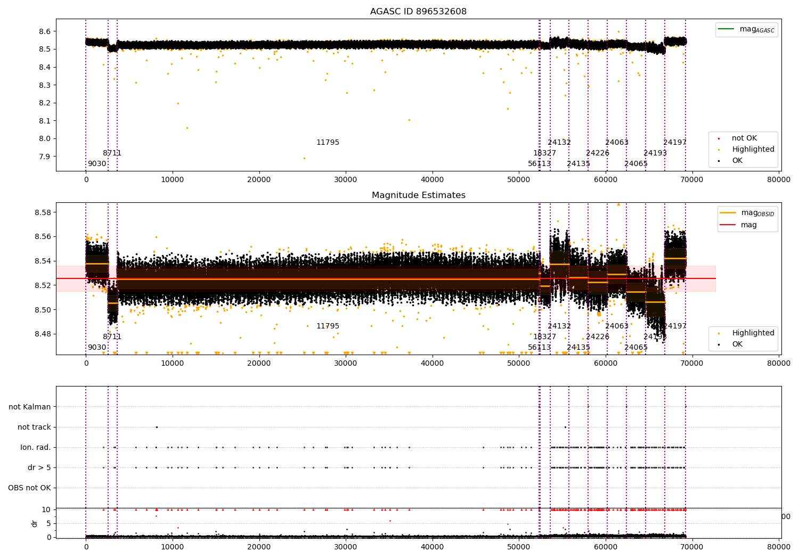Click x-axis tick '20000' under Magnitude Estimates plot

[259, 364]
